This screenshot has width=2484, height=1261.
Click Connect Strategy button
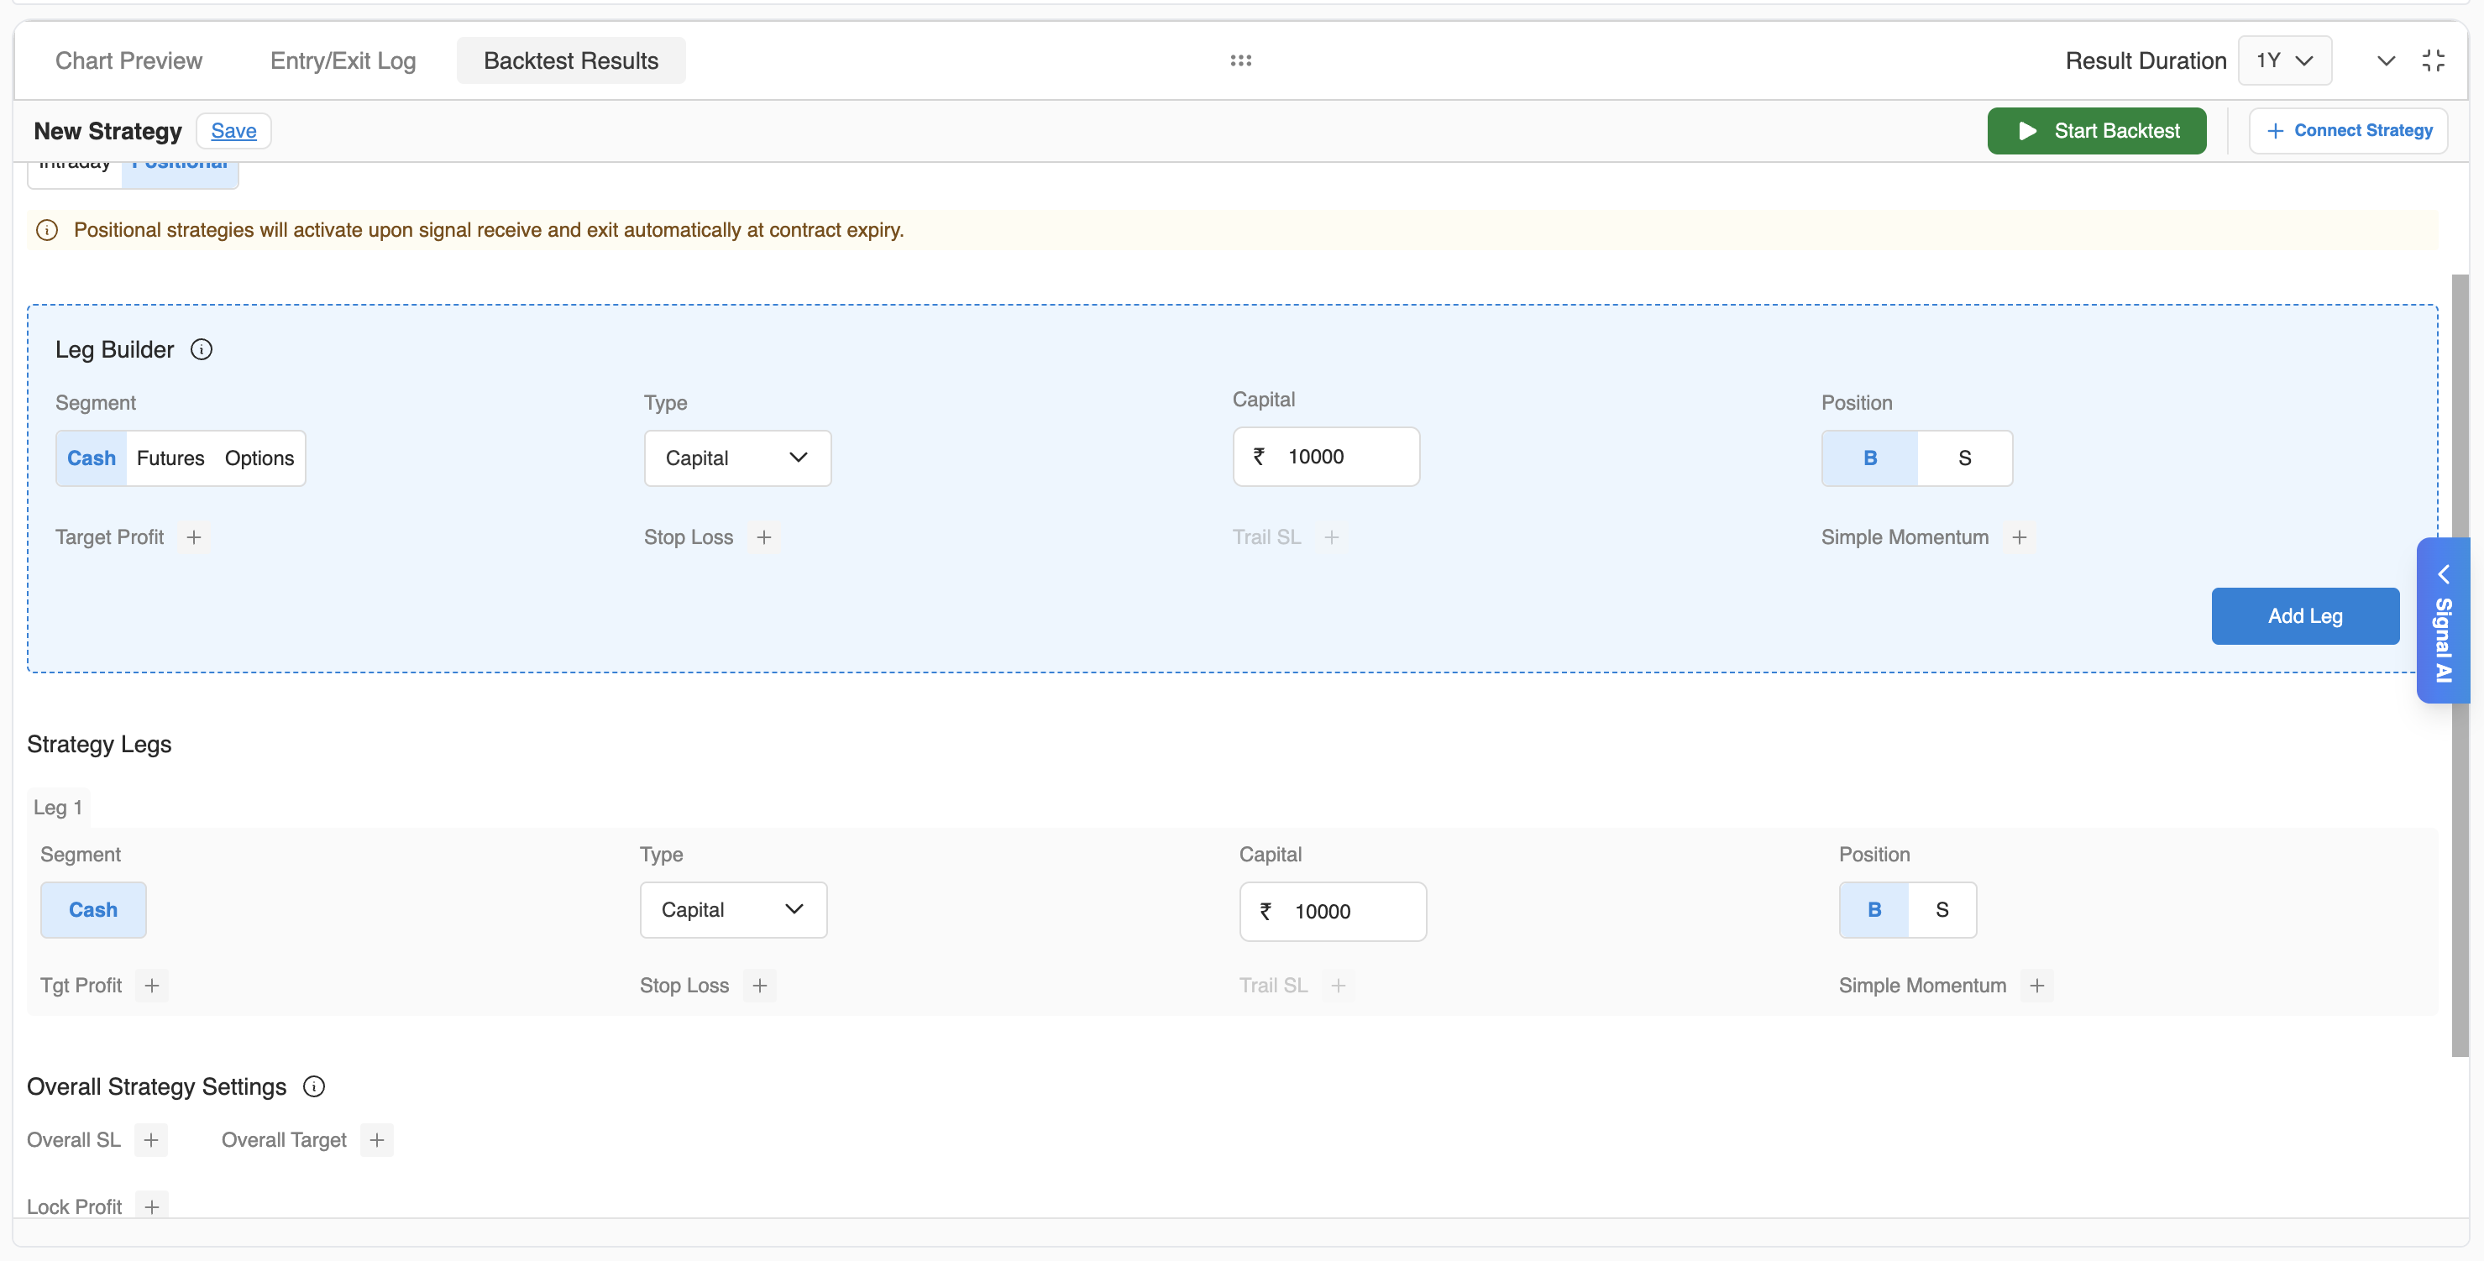[2348, 130]
